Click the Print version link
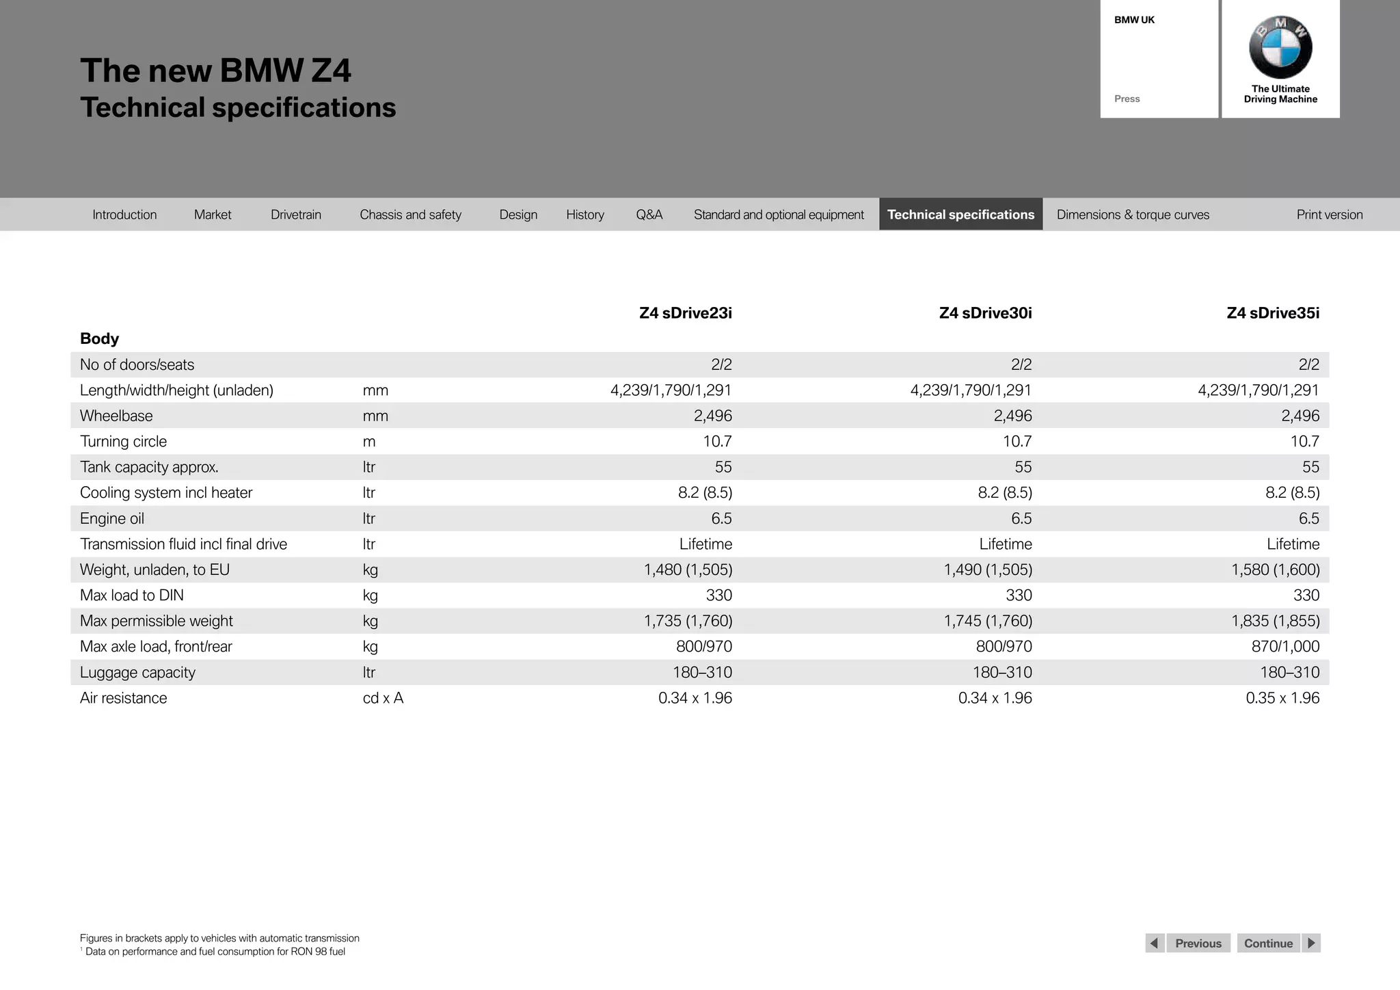Screen dimensions: 1400x990 1329,215
